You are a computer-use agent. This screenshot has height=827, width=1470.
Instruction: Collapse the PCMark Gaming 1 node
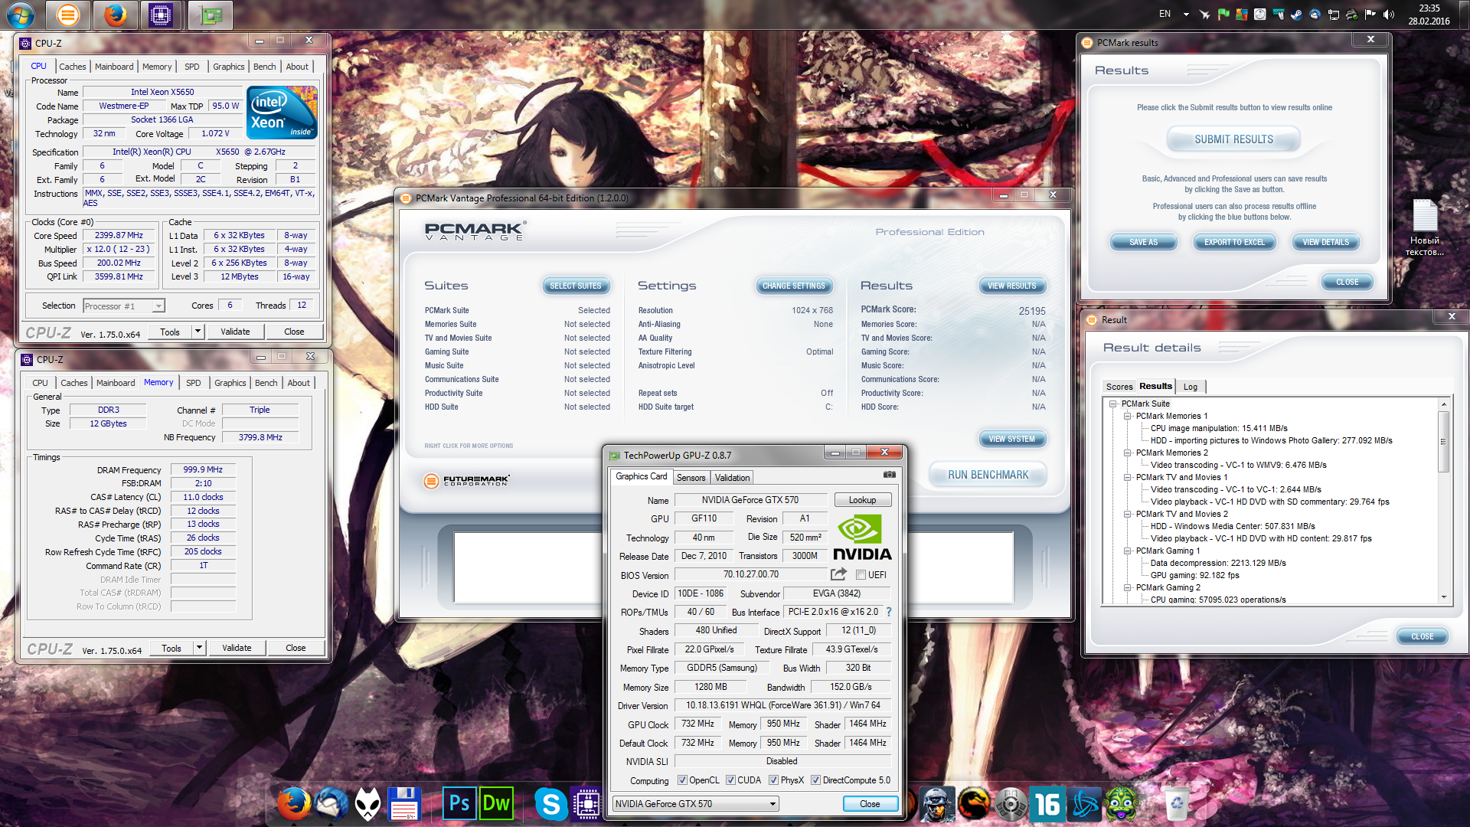pos(1127,551)
